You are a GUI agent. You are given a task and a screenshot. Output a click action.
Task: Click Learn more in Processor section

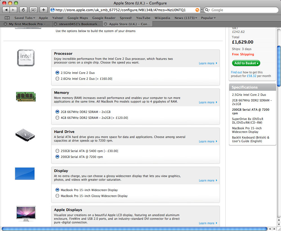pyautogui.click(x=208, y=63)
